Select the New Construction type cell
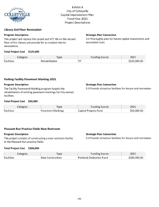Image resolution: width=159 pixels, height=207 pixels. point(59,158)
